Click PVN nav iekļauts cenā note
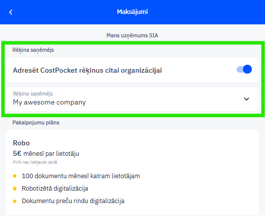265x216 pixels. pos(35,162)
